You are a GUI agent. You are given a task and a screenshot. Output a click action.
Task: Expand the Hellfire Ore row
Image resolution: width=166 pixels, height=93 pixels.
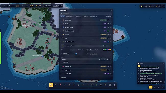pos(61,66)
